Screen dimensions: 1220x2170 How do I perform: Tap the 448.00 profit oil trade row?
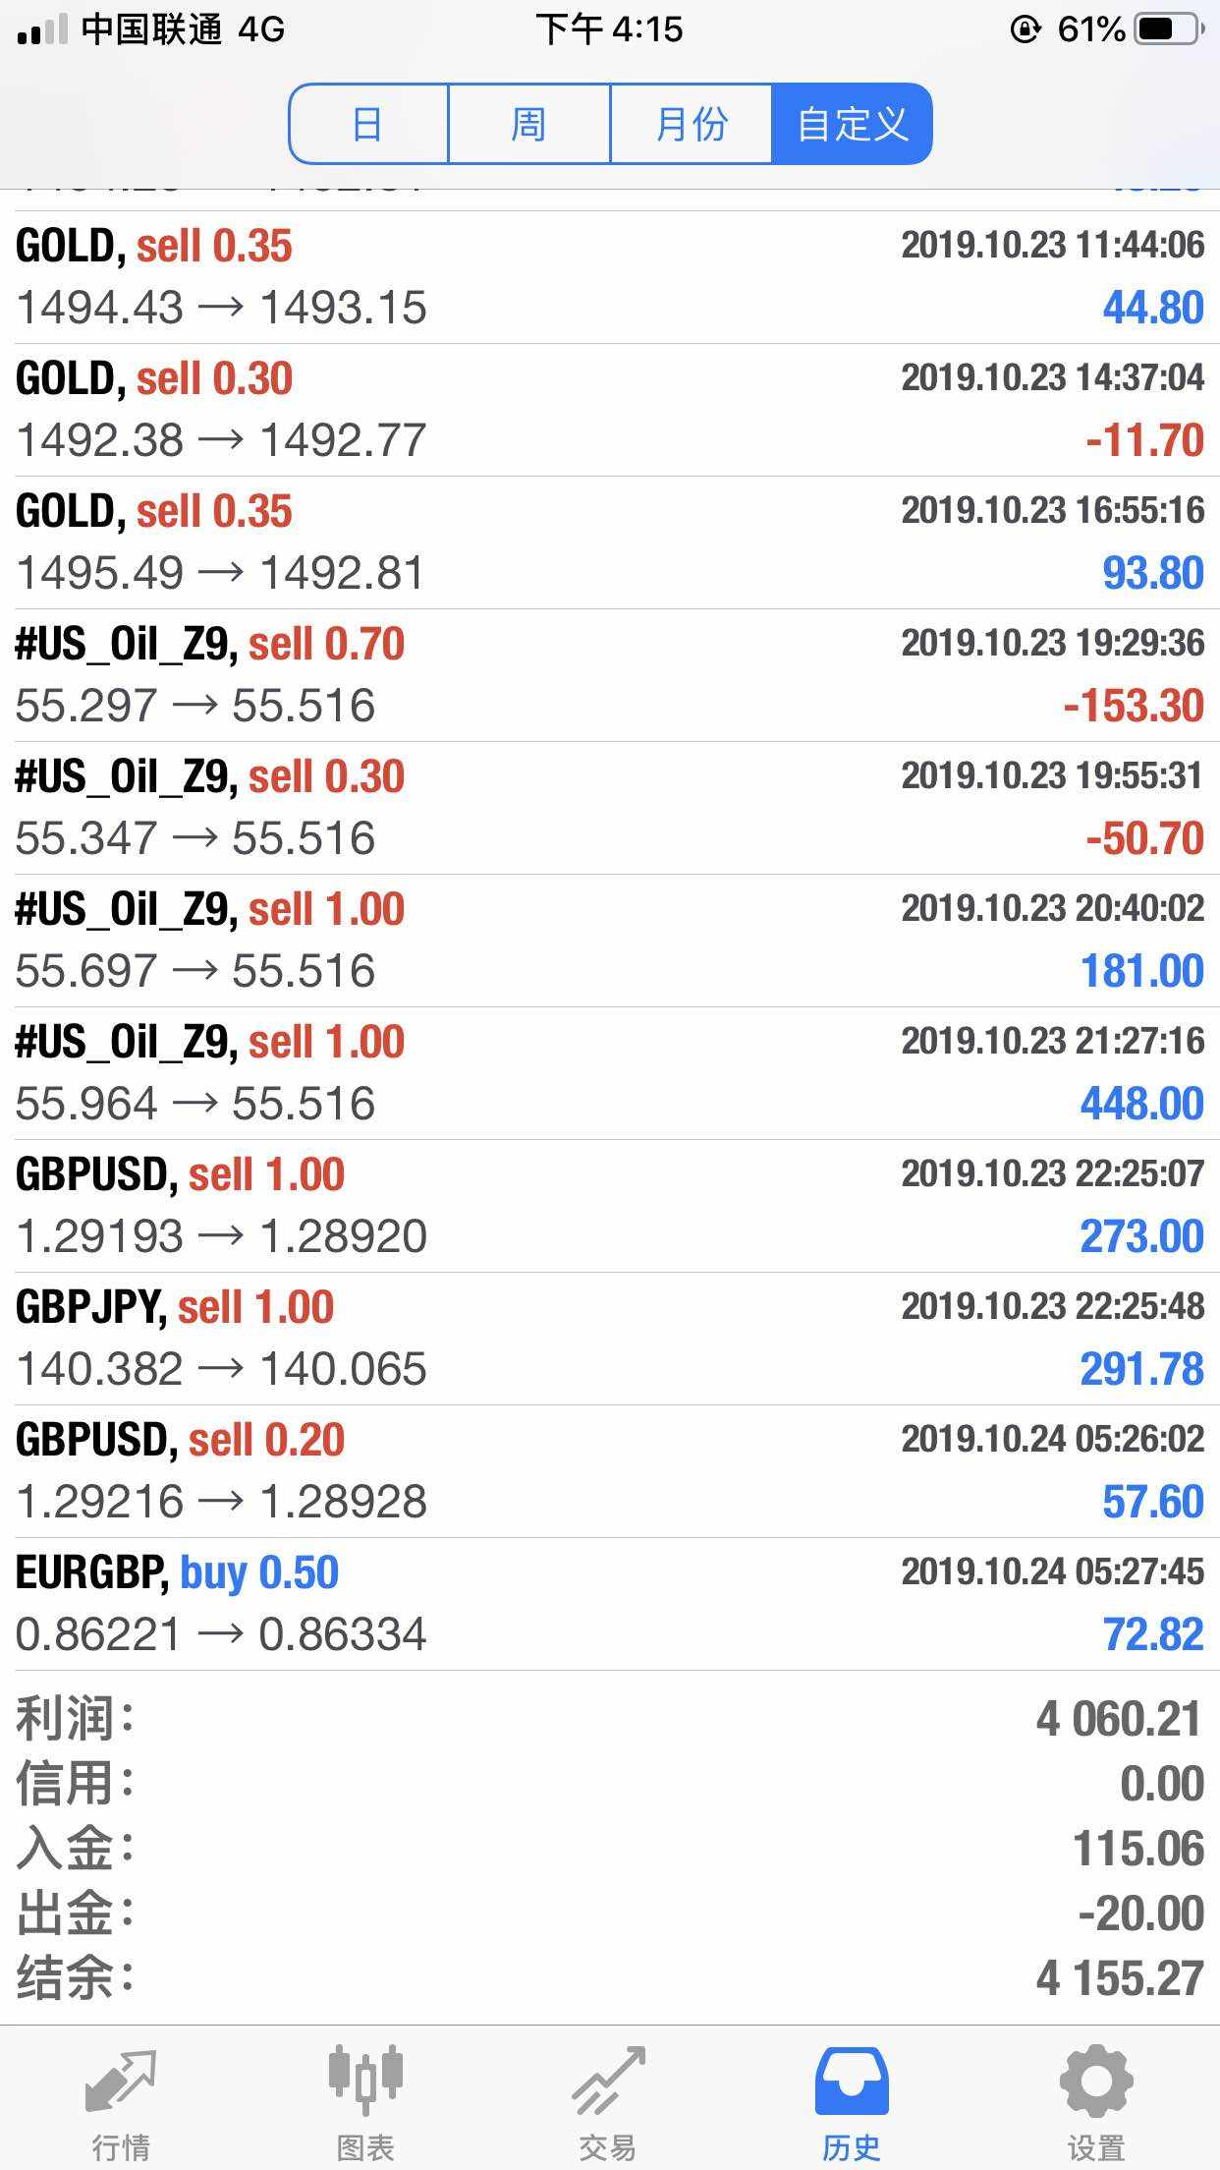point(609,1073)
